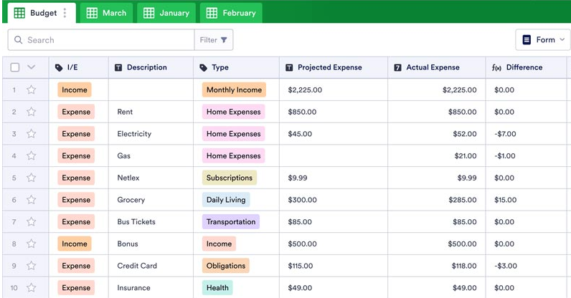Screen dimensions: 571x298
Task: Click the Filter button
Action: [213, 40]
